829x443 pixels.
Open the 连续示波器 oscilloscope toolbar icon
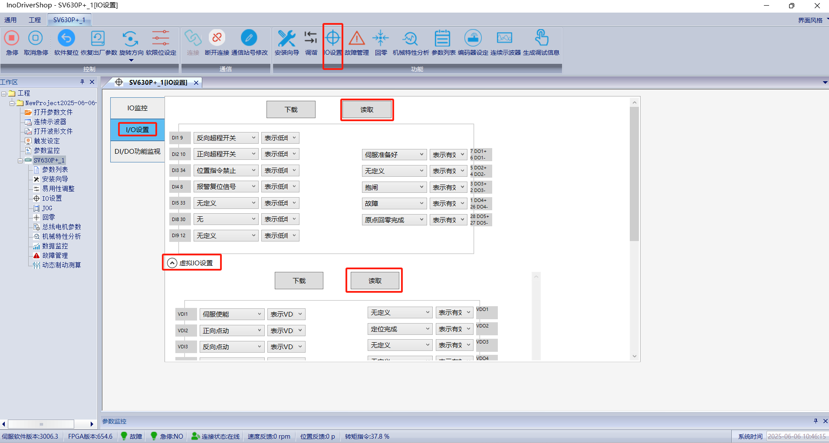(x=505, y=39)
